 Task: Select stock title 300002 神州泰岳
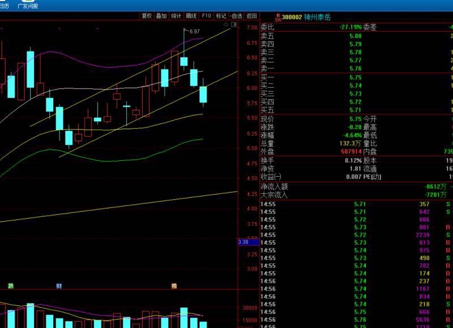click(306, 17)
